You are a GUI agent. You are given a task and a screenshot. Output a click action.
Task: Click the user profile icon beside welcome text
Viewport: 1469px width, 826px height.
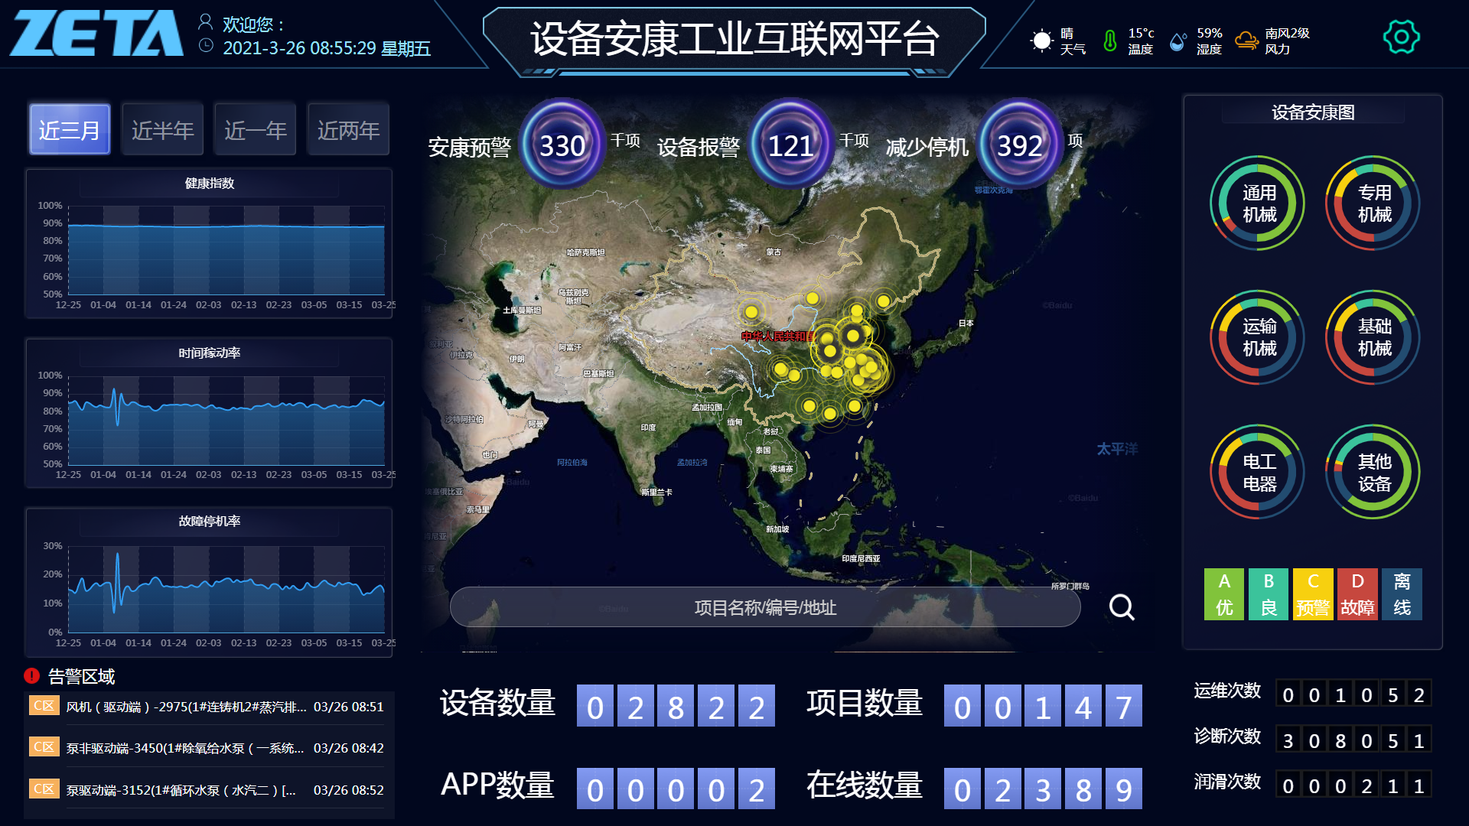pos(205,22)
